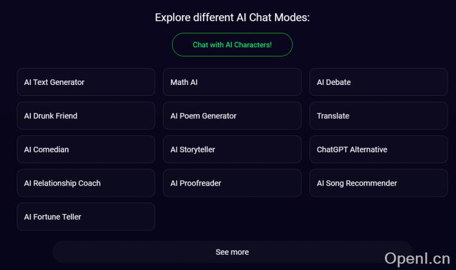
Task: Show more chat modes at the bottom
Action: coord(232,252)
